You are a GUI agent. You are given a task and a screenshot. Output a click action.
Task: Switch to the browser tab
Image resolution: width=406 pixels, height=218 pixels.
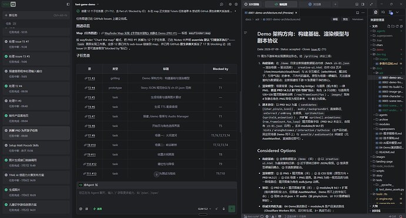point(315,4)
